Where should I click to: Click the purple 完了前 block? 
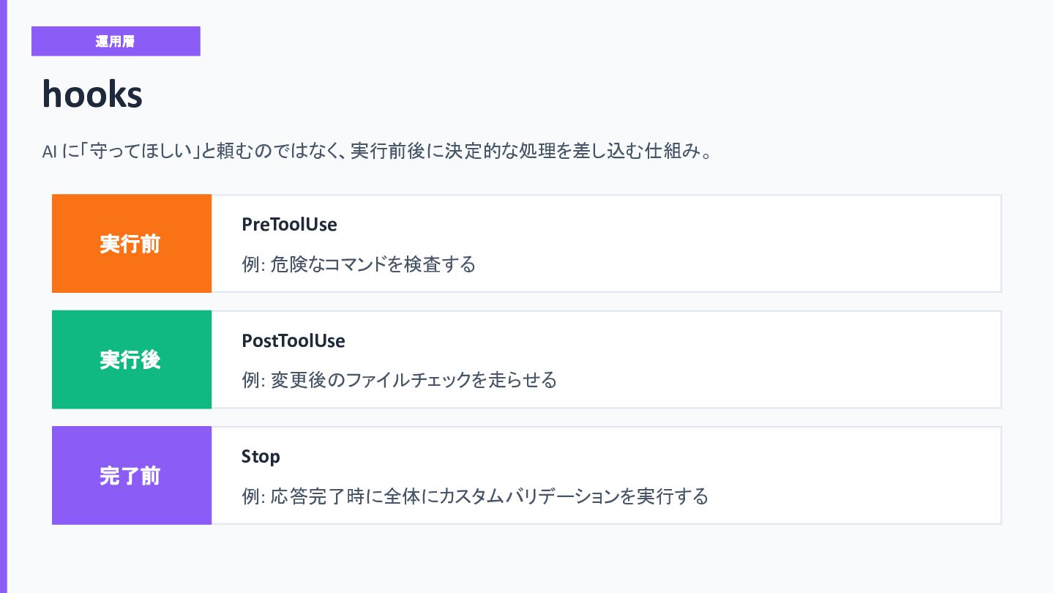(x=132, y=475)
